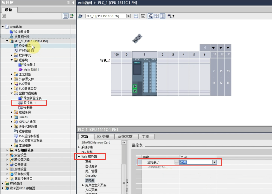Click the icon at left of project tree toolbar

pos(4,16)
